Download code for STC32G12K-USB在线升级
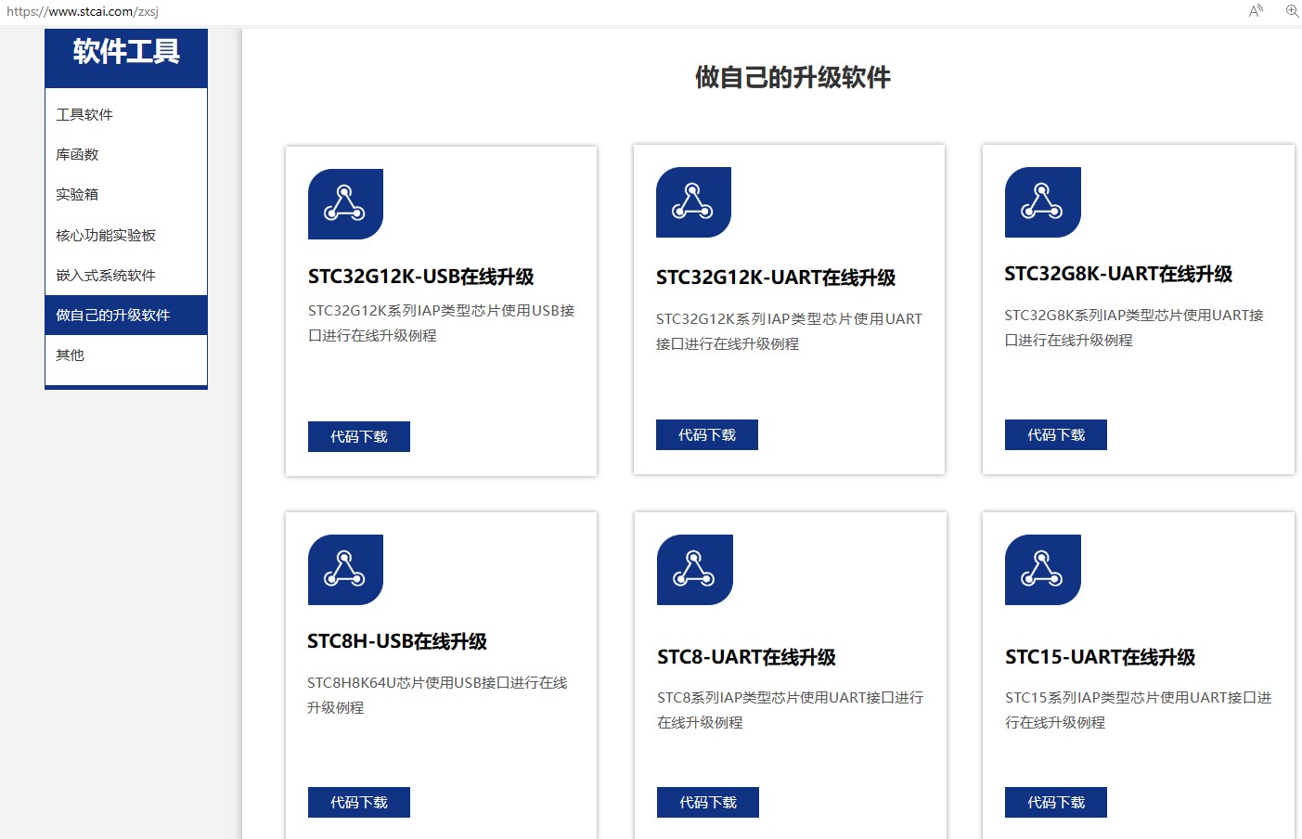Image resolution: width=1302 pixels, height=839 pixels. (x=359, y=436)
